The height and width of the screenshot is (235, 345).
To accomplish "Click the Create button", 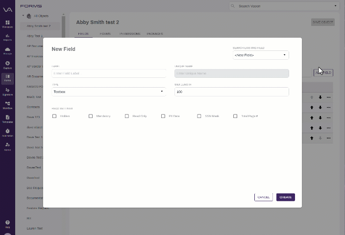I will [286, 197].
